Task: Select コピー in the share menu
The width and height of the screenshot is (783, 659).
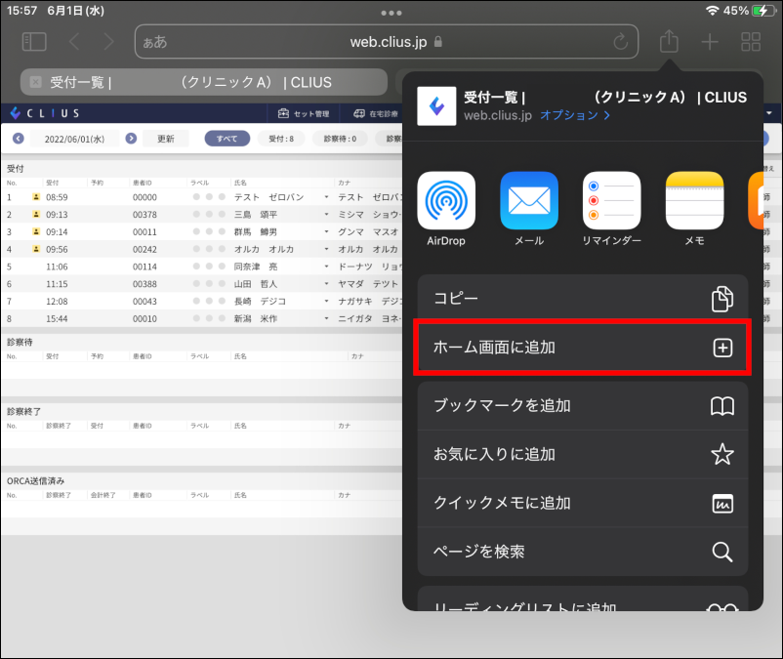Action: (x=582, y=300)
